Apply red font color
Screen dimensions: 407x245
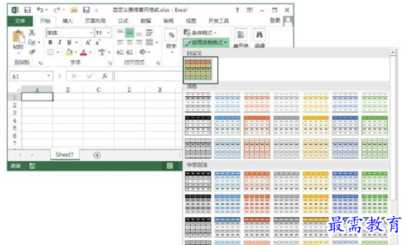pyautogui.click(x=83, y=53)
